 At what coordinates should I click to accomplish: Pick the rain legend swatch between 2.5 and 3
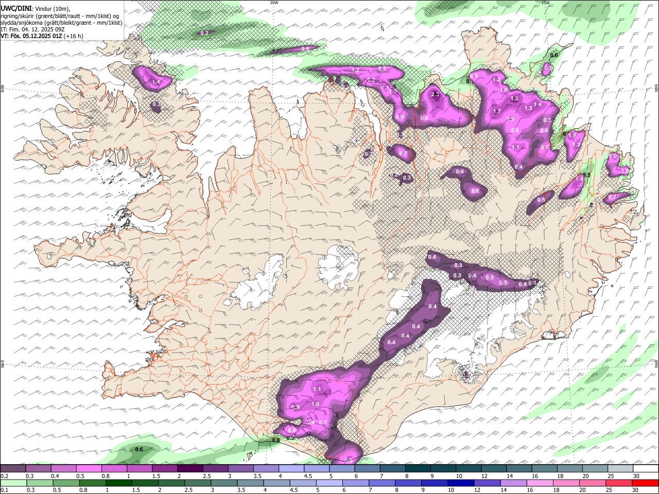point(198,483)
